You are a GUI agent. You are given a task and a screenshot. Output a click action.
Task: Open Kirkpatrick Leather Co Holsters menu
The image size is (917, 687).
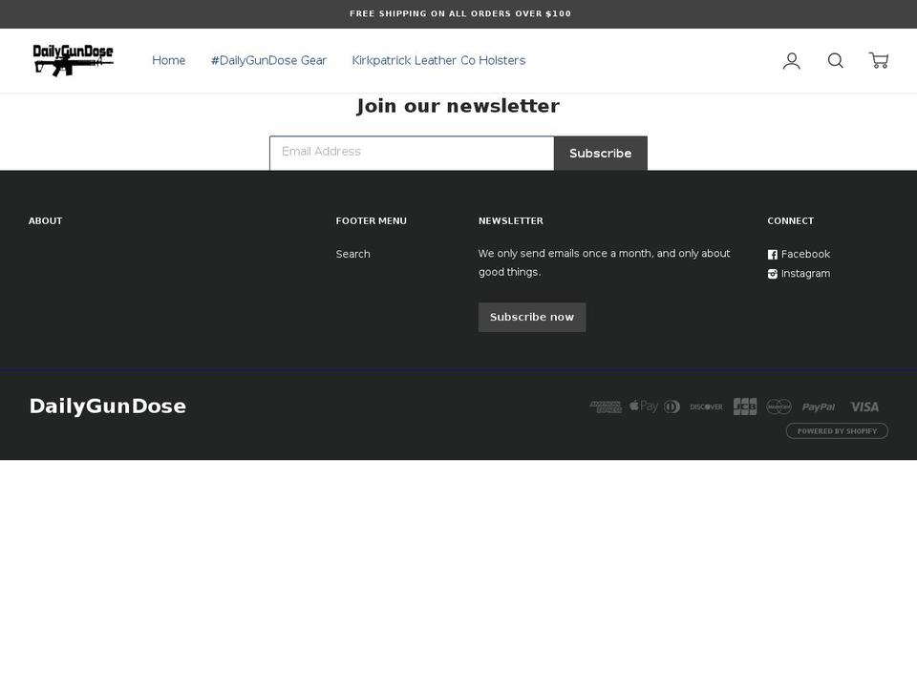tap(438, 61)
